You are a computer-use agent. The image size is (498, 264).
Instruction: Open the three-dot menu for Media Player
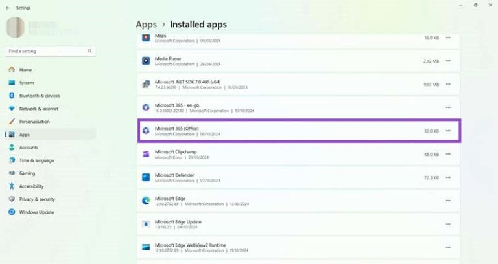click(x=448, y=61)
